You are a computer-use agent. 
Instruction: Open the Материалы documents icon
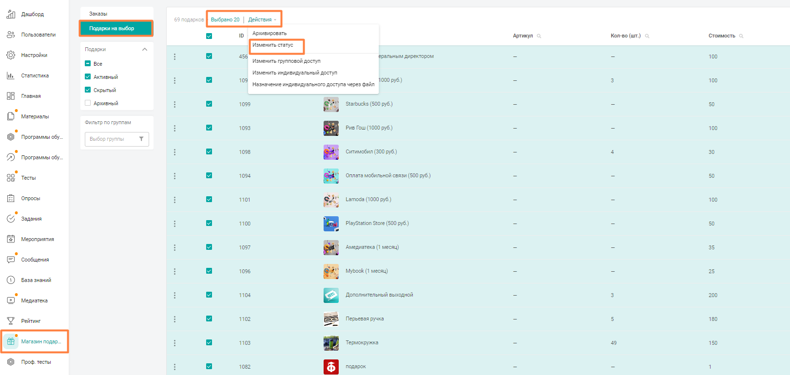[11, 116]
